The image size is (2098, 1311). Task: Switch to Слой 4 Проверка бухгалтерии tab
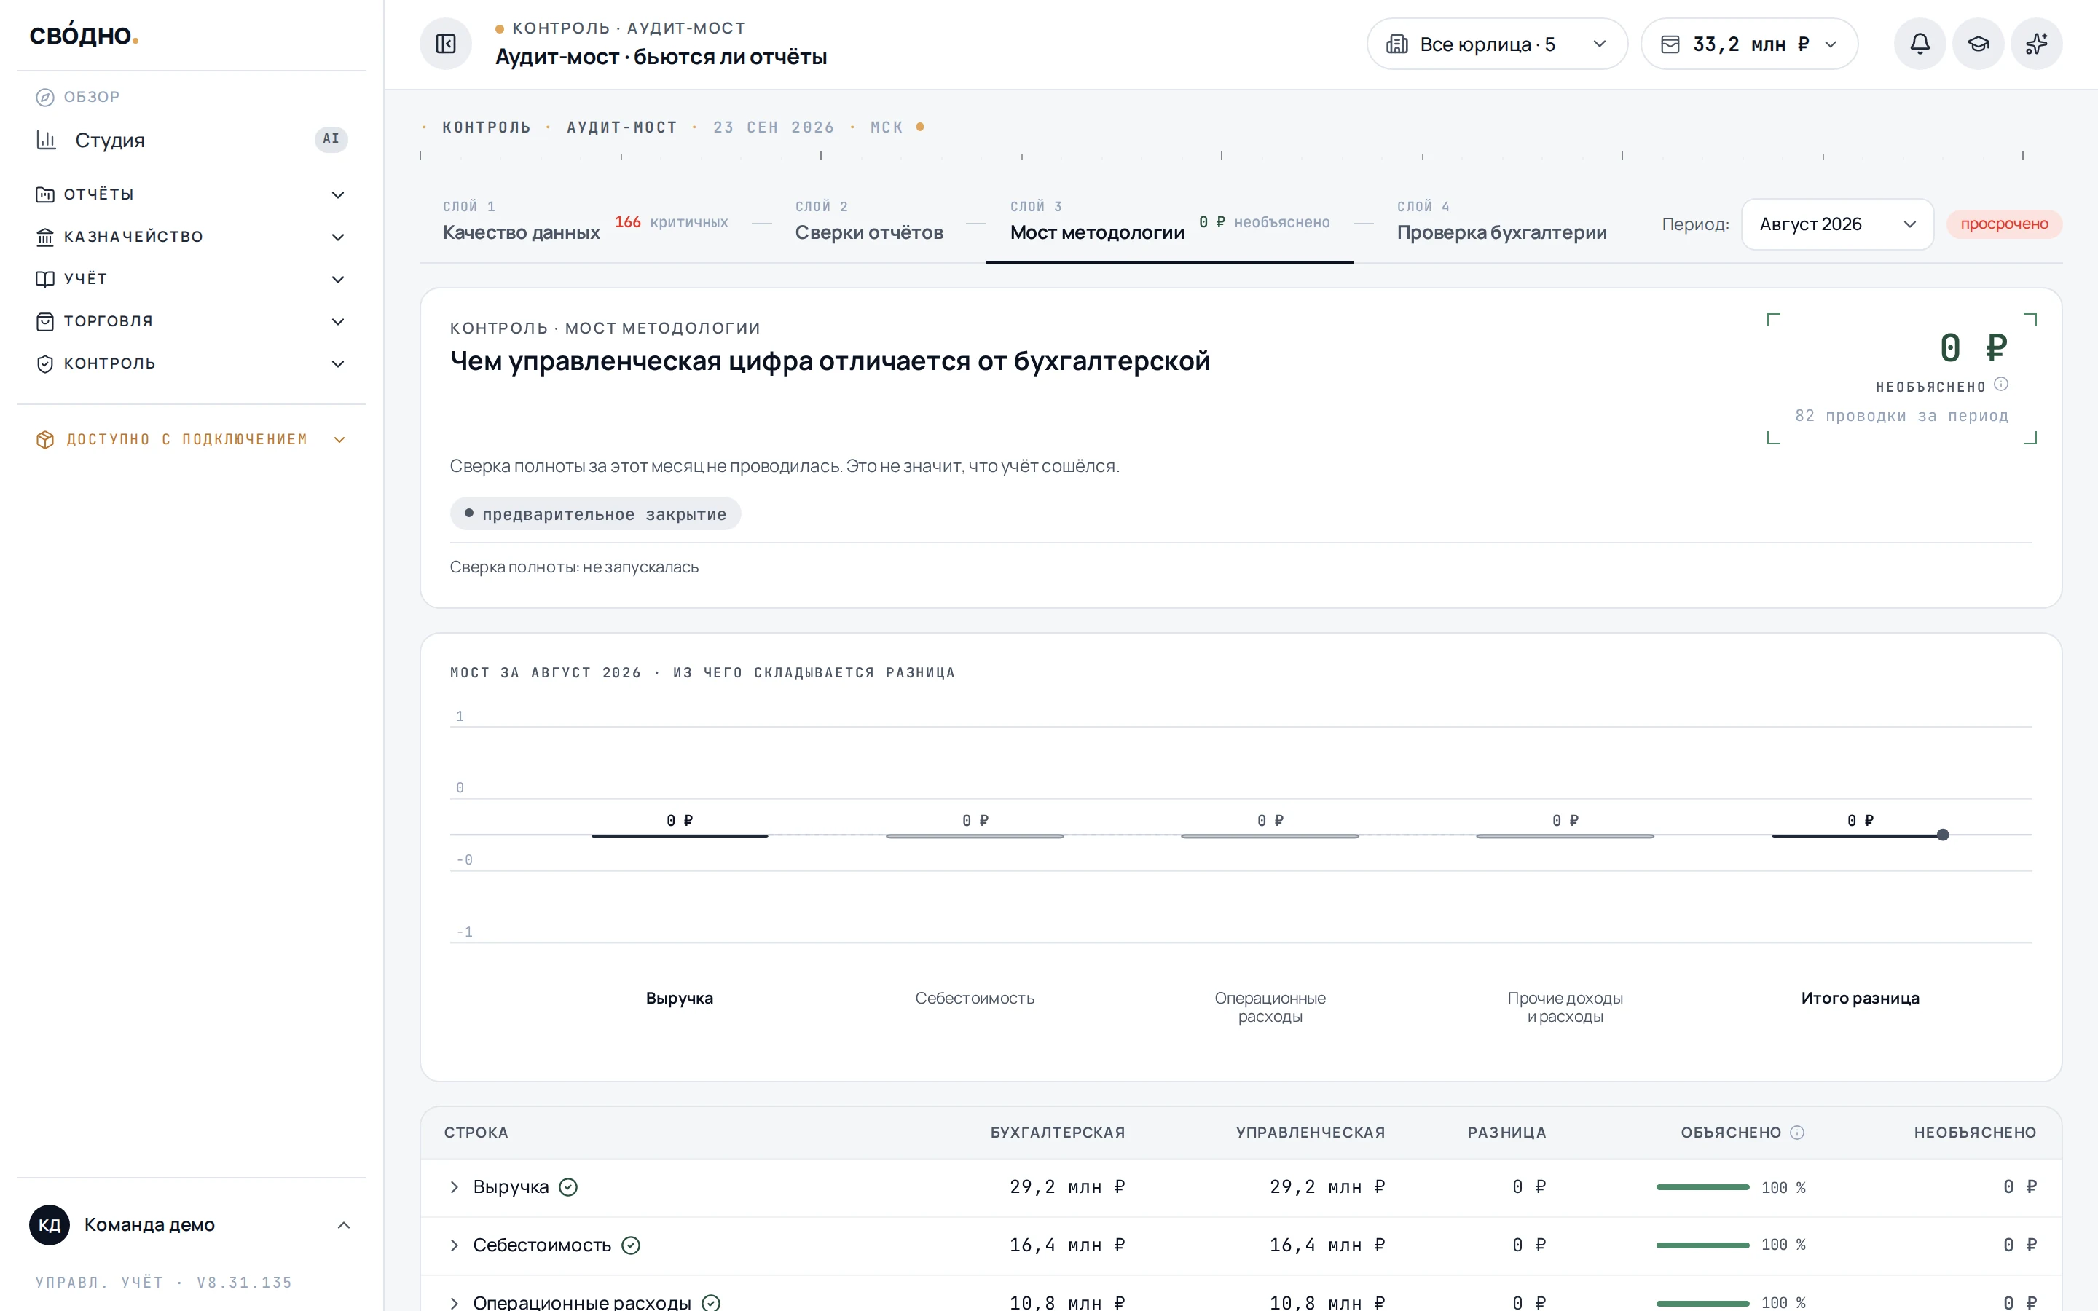[x=1501, y=223]
